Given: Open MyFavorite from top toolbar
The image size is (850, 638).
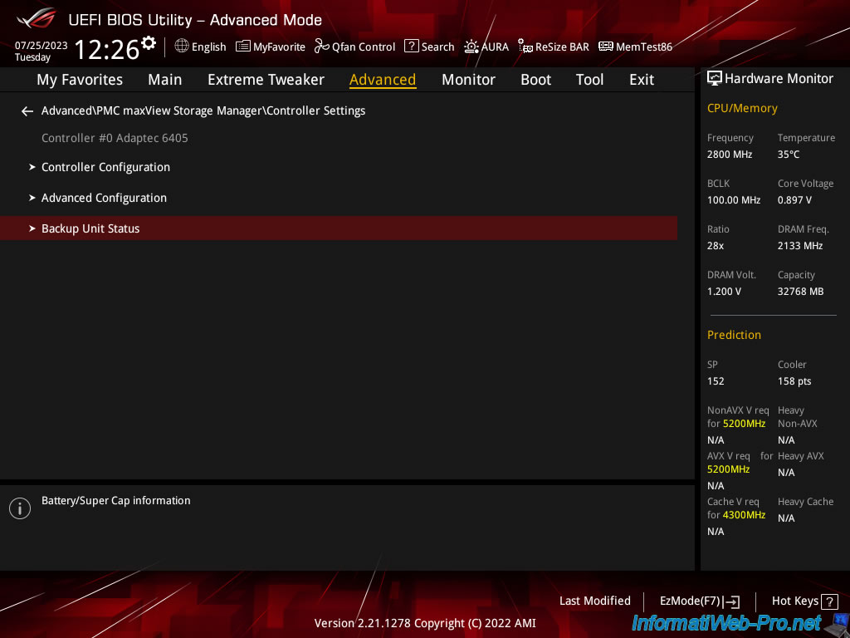Looking at the screenshot, I should [279, 47].
